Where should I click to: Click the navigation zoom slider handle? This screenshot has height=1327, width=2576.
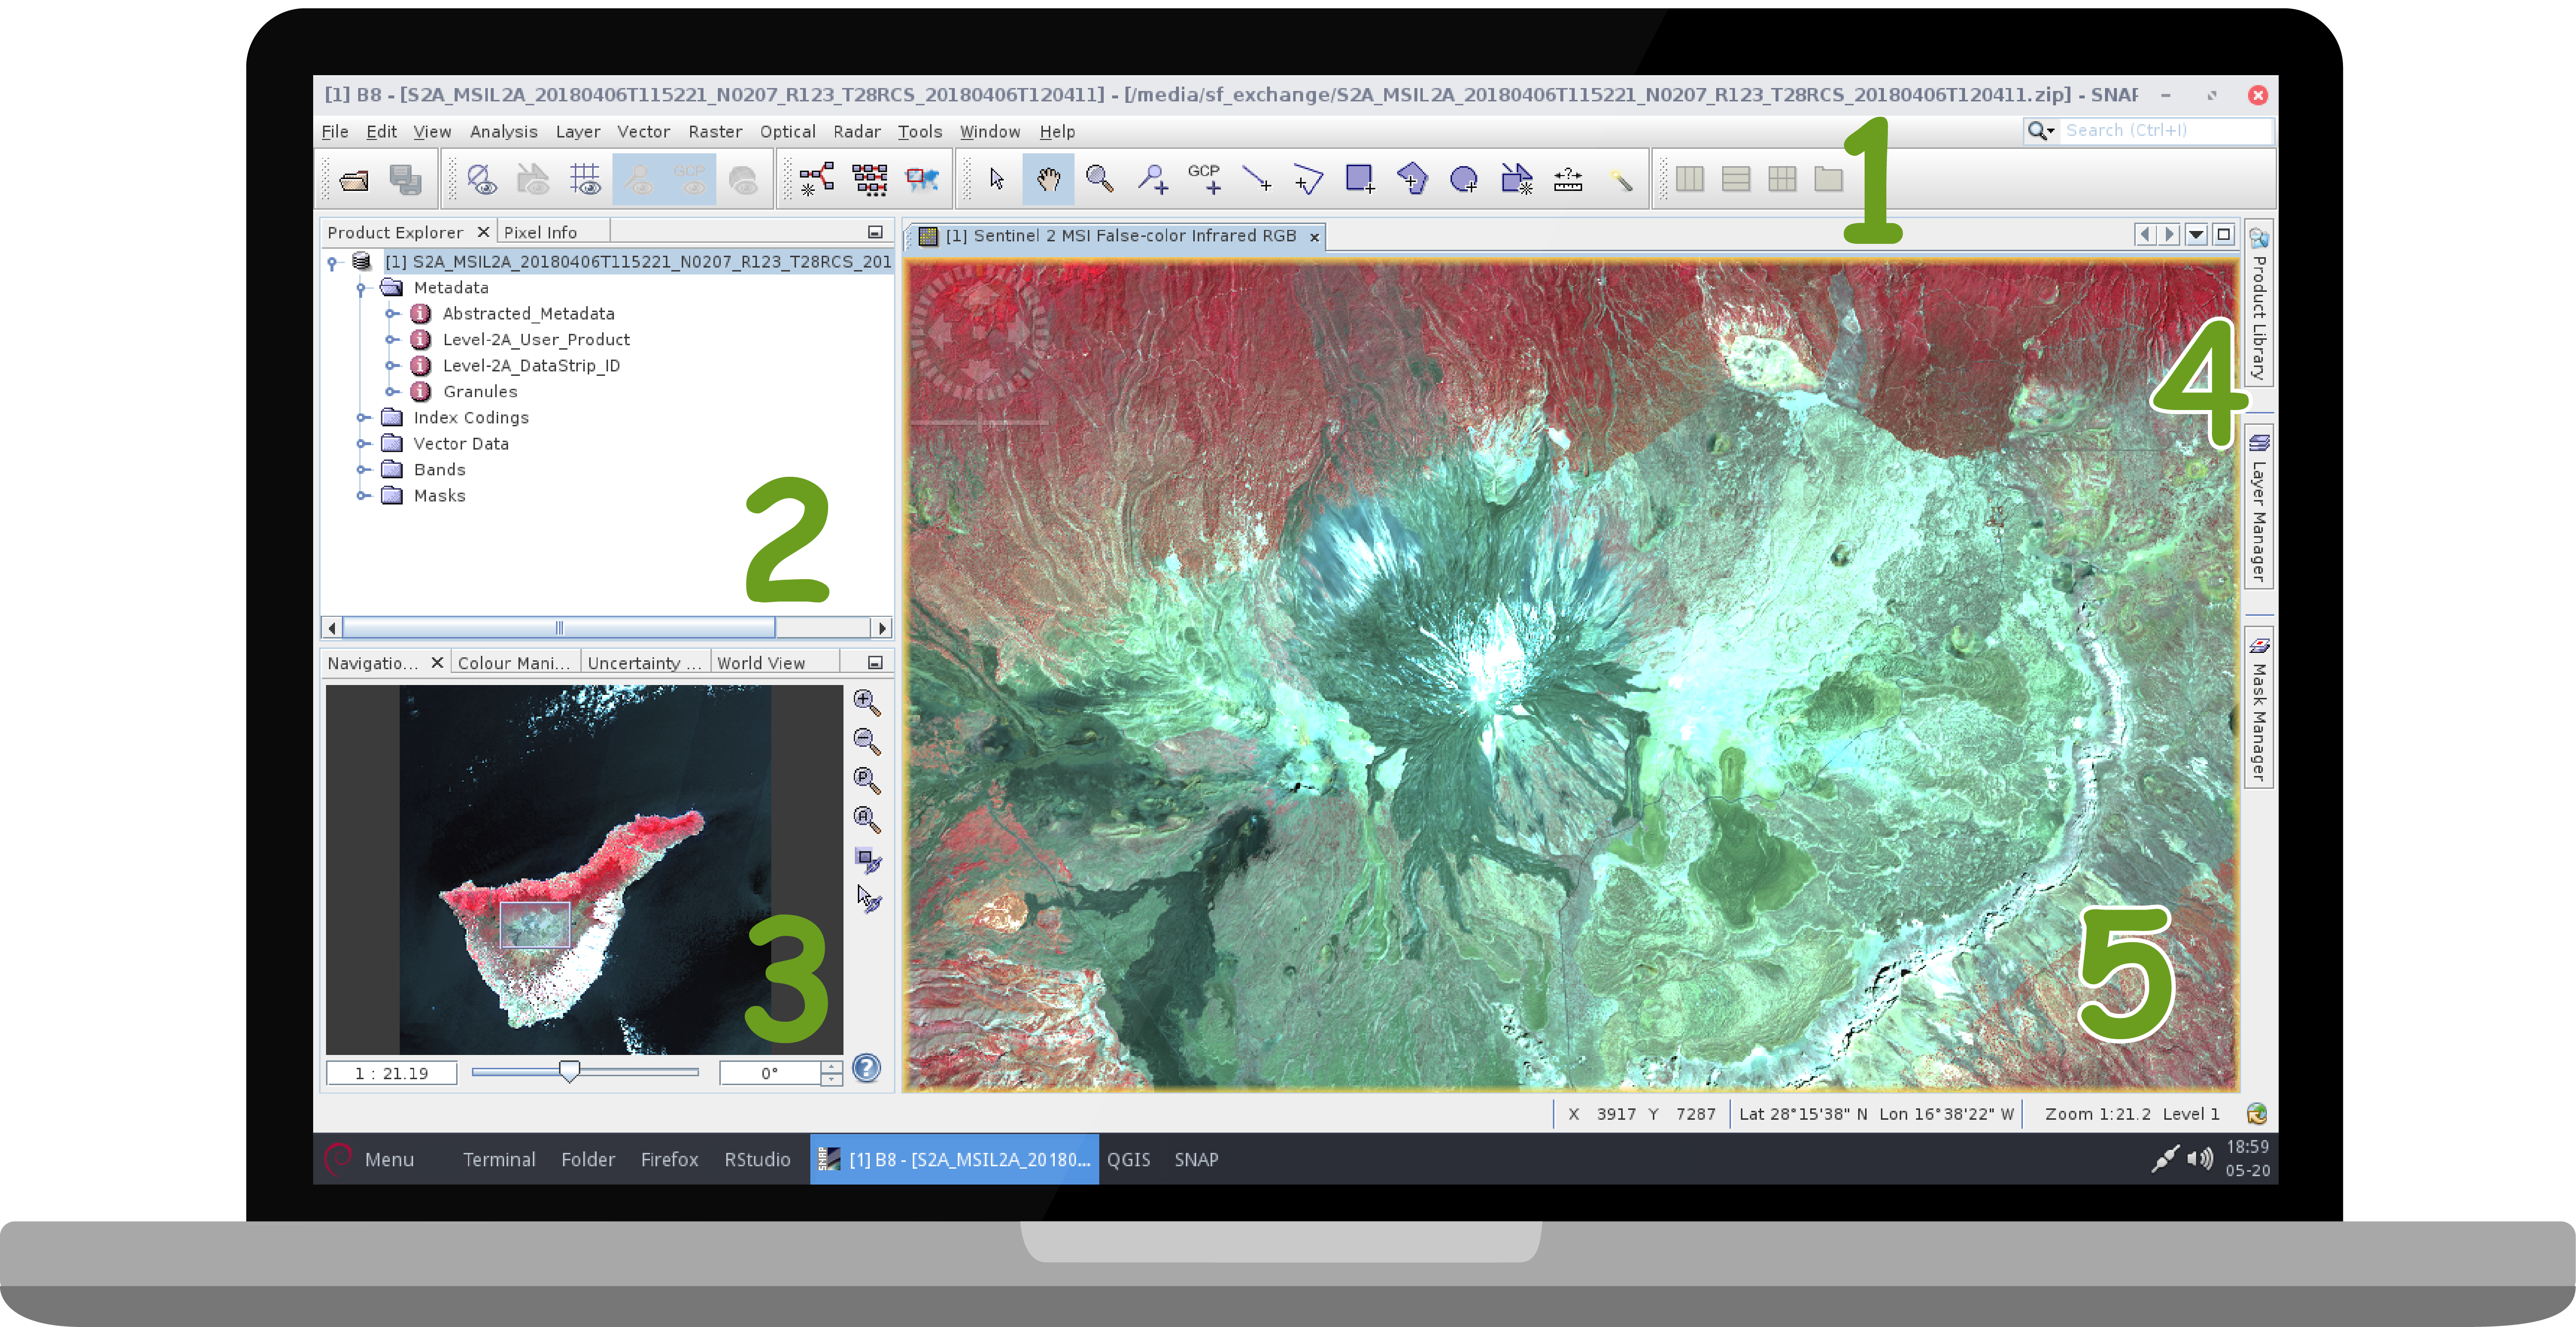click(569, 1072)
